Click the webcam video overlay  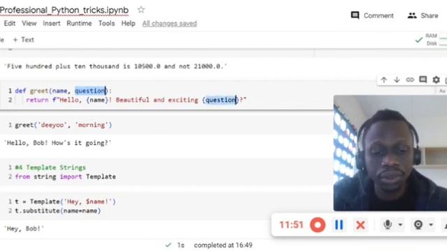pos(390,153)
